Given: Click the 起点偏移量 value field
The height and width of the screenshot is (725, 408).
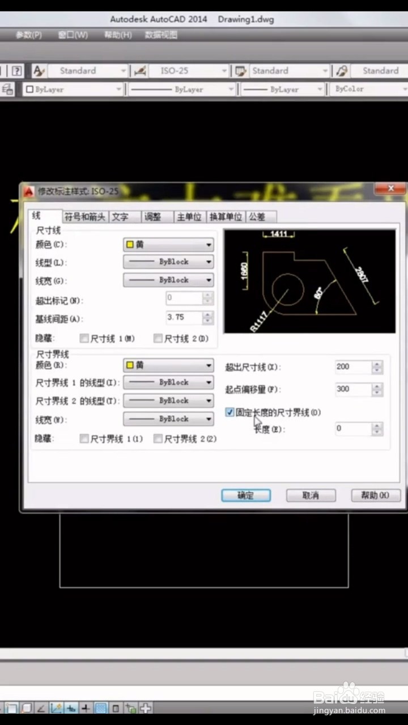Looking at the screenshot, I should (x=354, y=389).
